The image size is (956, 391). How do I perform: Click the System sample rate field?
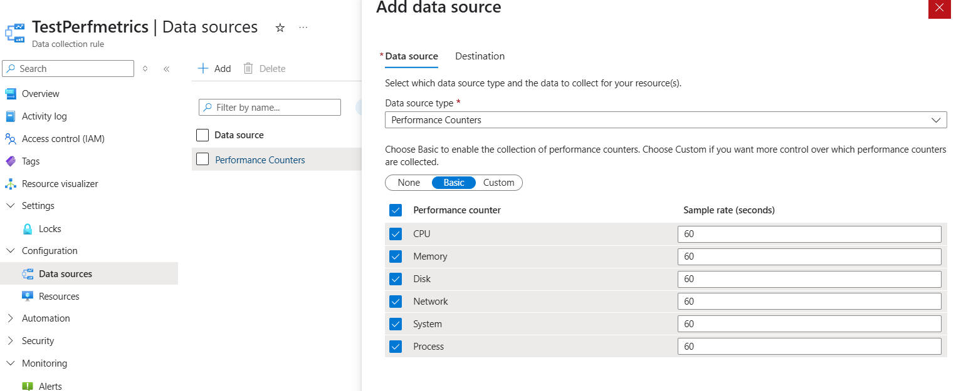(x=809, y=324)
